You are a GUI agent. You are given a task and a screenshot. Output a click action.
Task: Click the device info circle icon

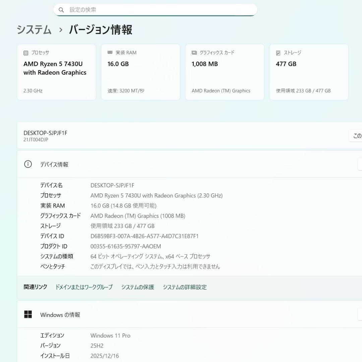click(x=28, y=164)
